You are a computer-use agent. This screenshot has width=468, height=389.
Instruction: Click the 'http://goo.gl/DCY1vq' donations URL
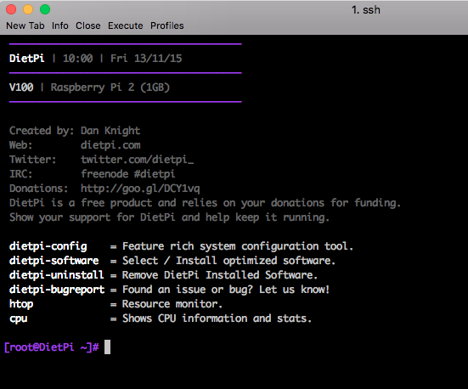(x=140, y=189)
